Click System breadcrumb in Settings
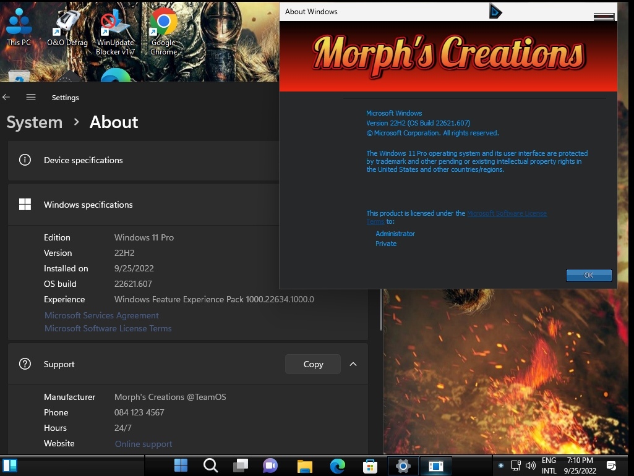Image resolution: width=634 pixels, height=476 pixels. pos(35,122)
